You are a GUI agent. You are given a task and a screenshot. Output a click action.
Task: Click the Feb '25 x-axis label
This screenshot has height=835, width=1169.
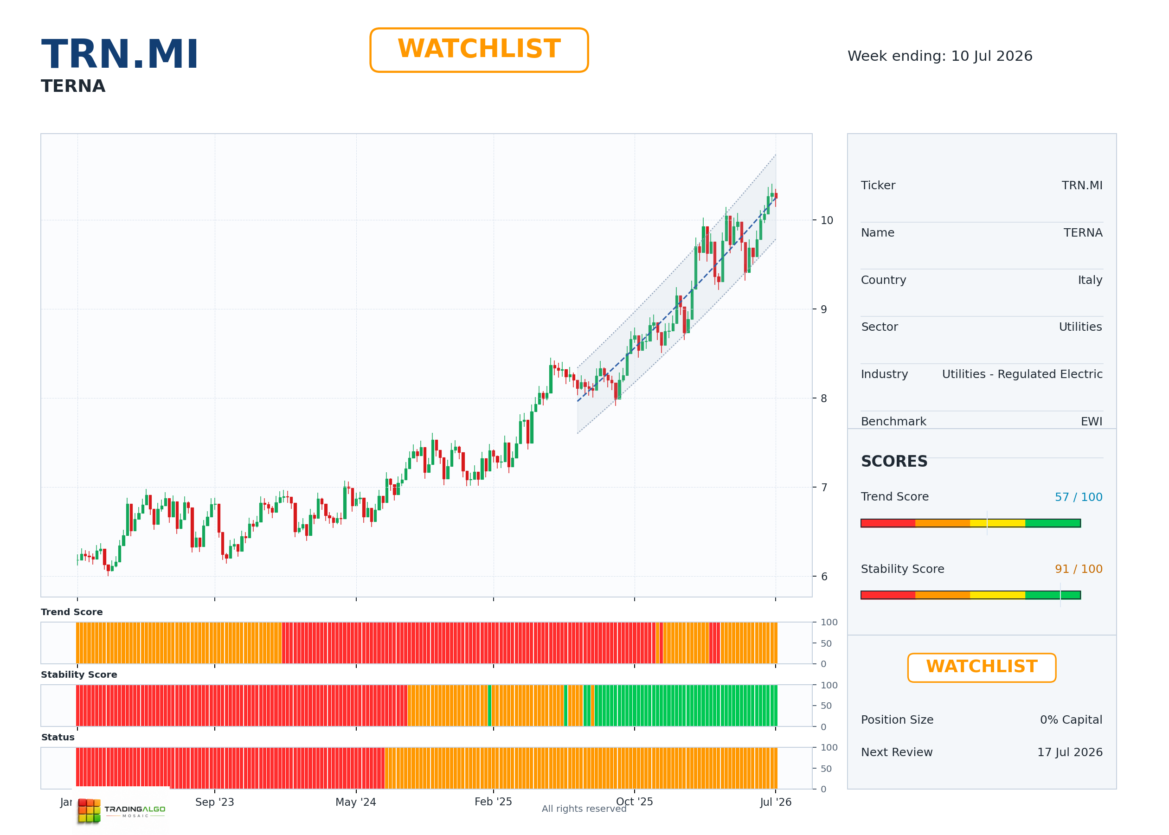(x=493, y=802)
